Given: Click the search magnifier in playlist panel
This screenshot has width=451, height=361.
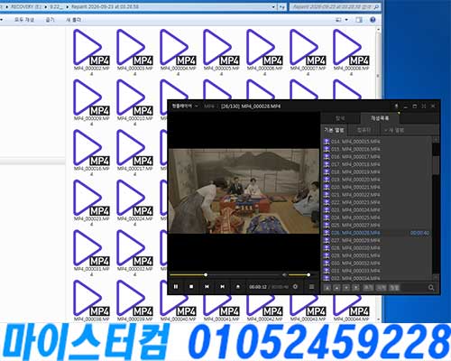Looking at the screenshot, I should click(x=431, y=288).
